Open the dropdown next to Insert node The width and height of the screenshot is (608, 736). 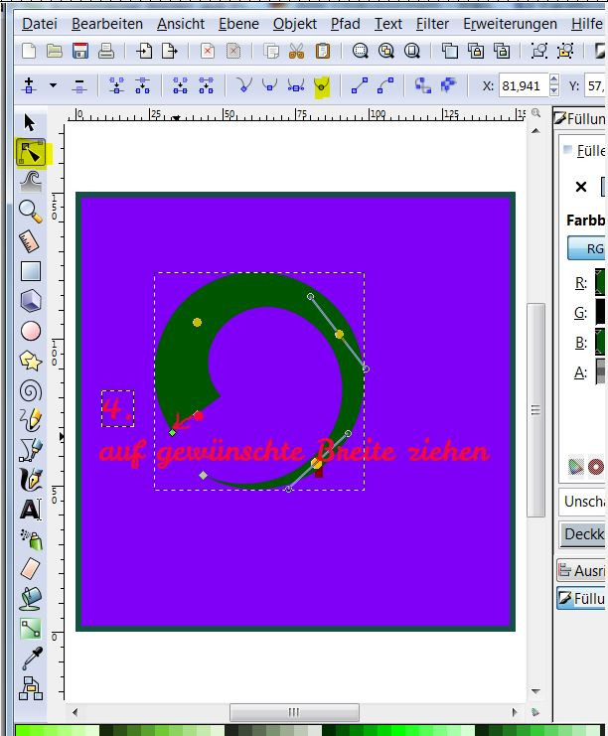coord(53,85)
